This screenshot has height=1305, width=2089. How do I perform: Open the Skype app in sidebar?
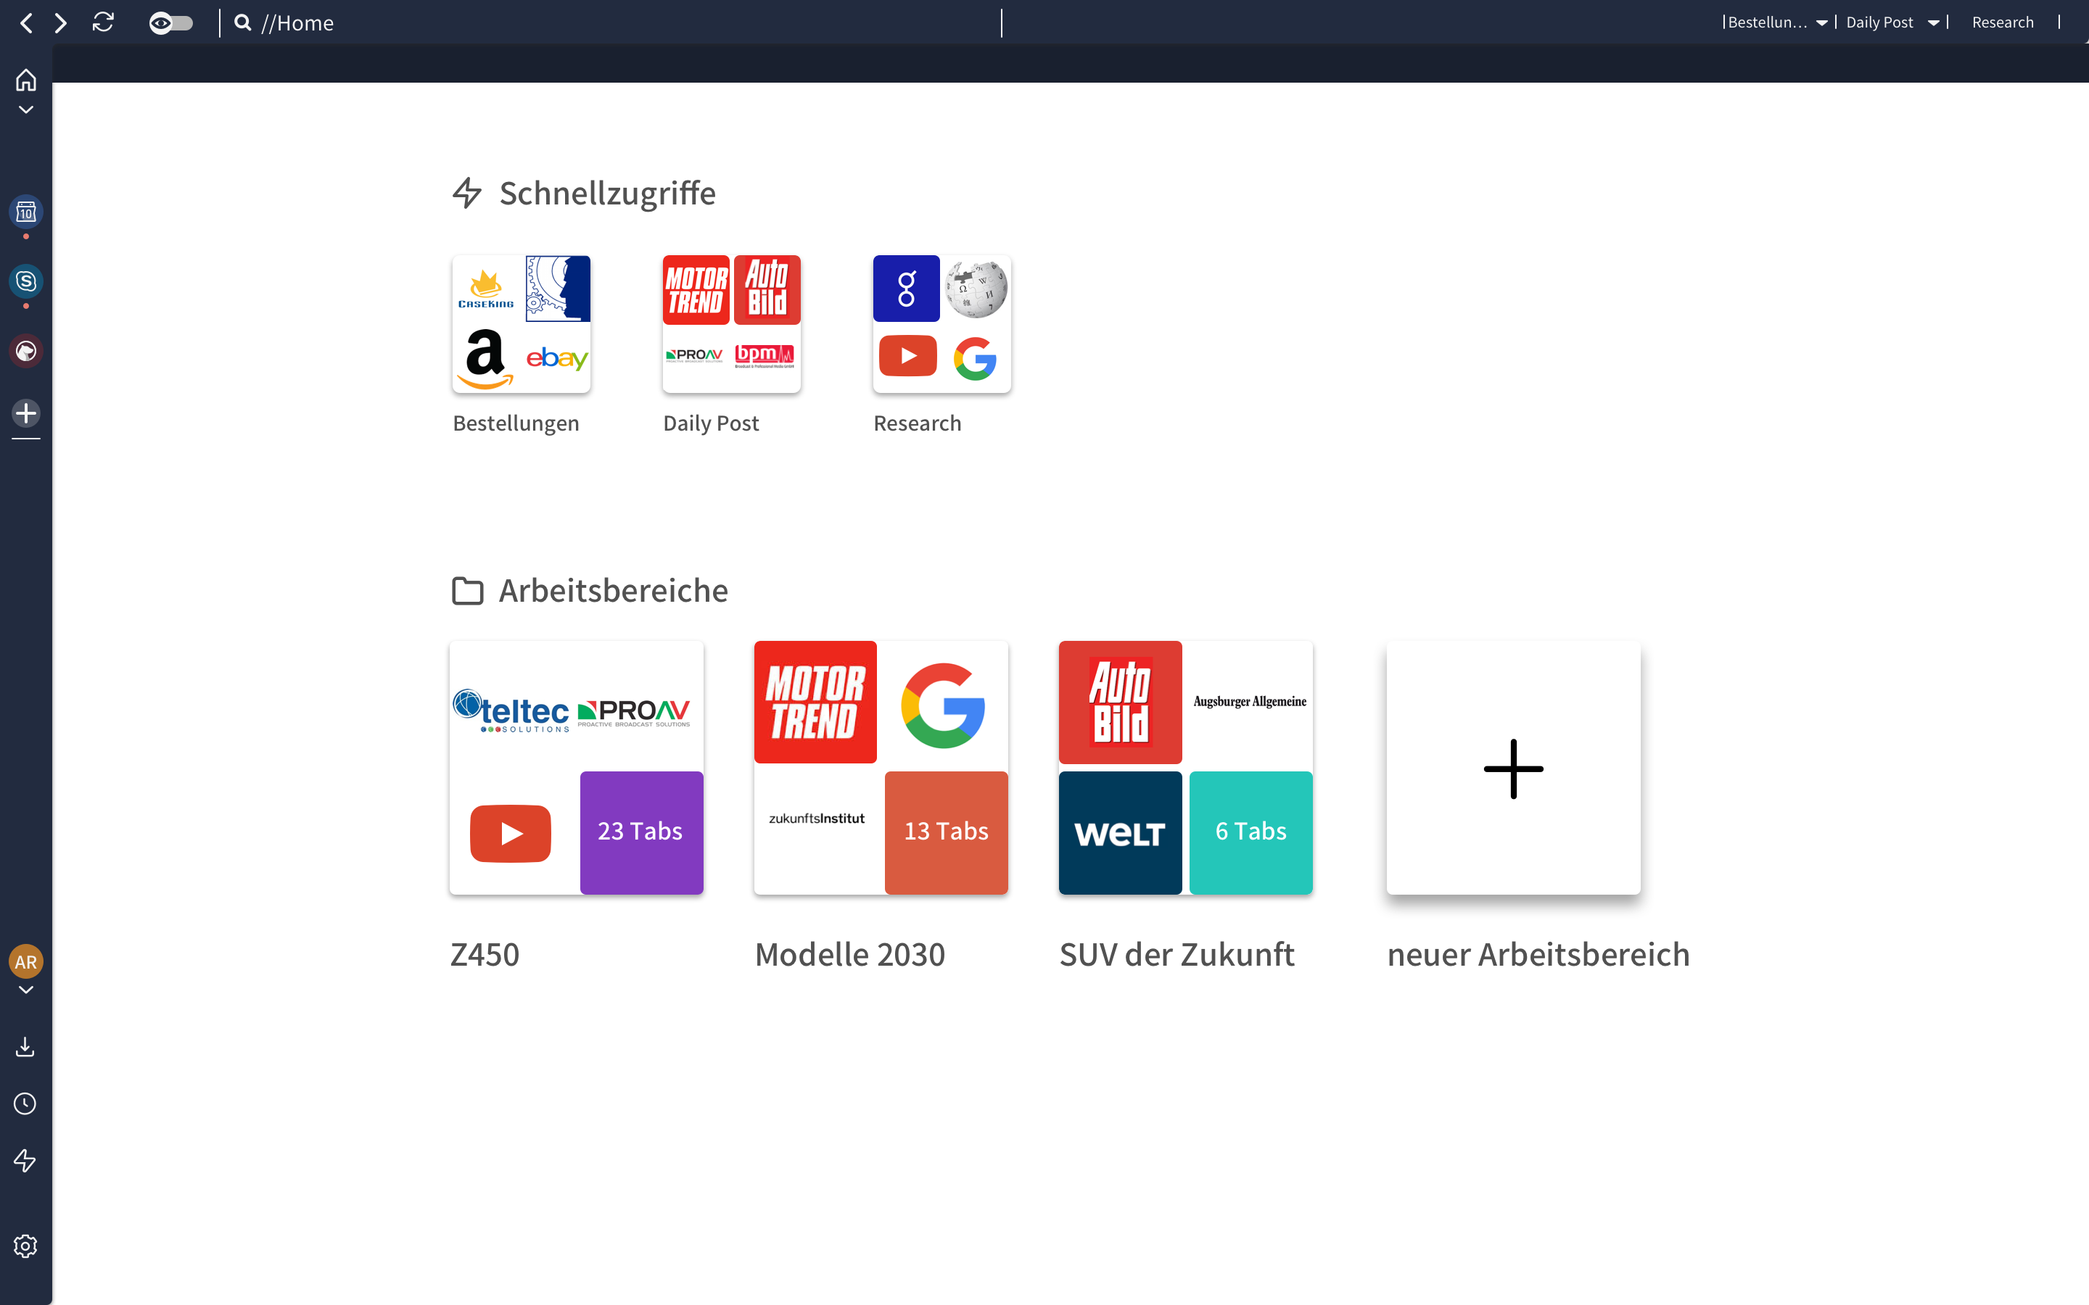(26, 281)
